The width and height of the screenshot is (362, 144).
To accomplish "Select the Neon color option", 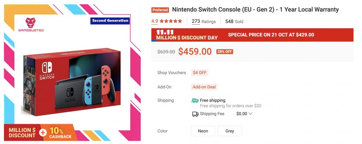I will pyautogui.click(x=203, y=131).
